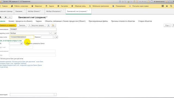The height and width of the screenshot is (98, 174).
Task: Click the lookup icon in the БИК field
Action: pos(21,44)
